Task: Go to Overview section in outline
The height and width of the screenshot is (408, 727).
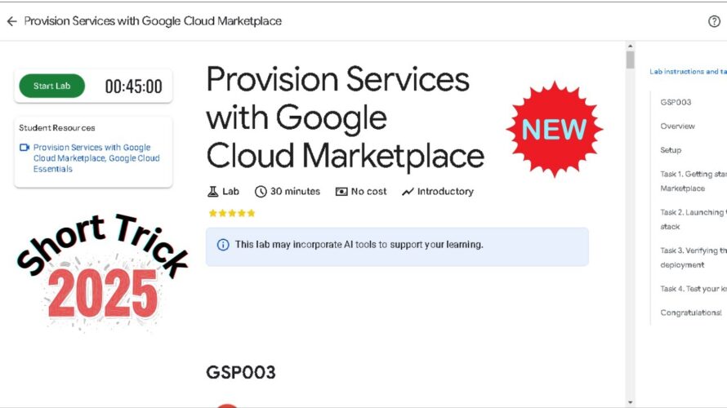Action: 677,126
